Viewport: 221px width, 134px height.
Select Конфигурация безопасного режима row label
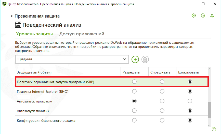pos(46,121)
